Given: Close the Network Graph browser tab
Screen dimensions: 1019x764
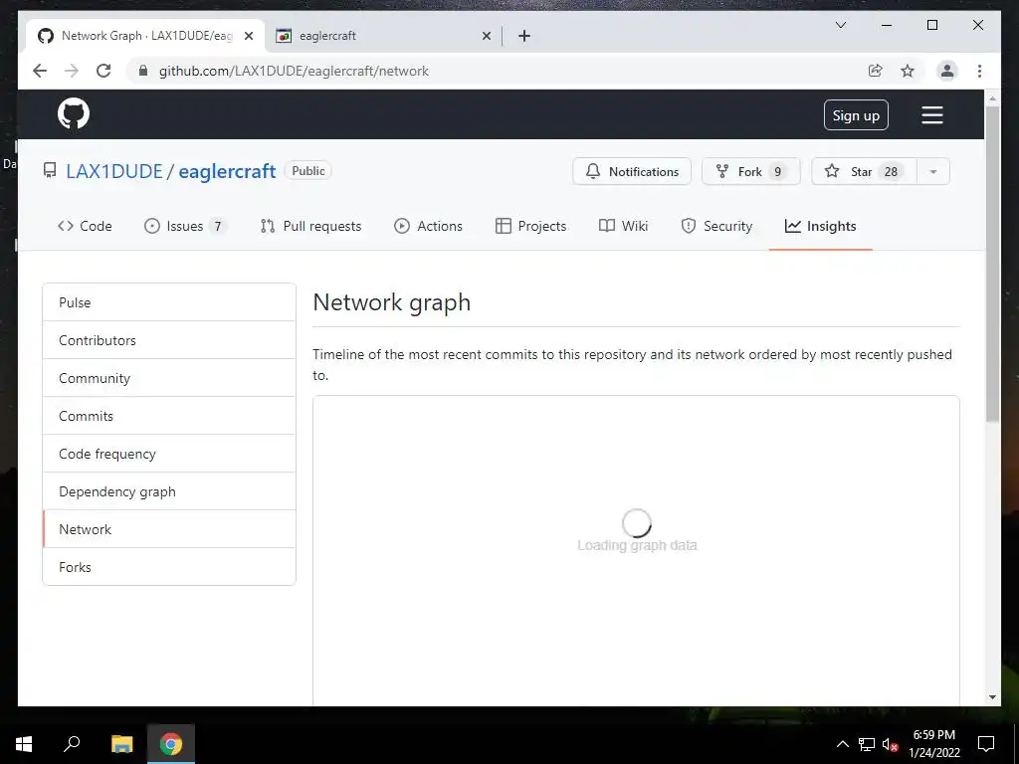Looking at the screenshot, I should pos(248,36).
